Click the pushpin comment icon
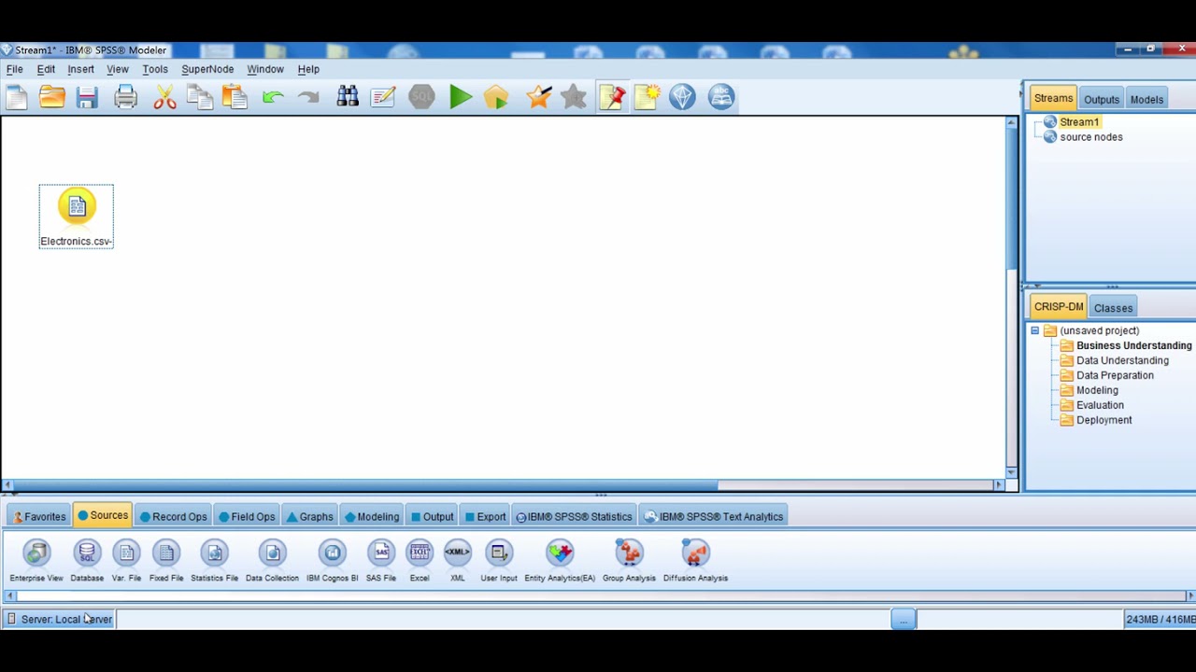This screenshot has height=672, width=1196. tap(612, 97)
